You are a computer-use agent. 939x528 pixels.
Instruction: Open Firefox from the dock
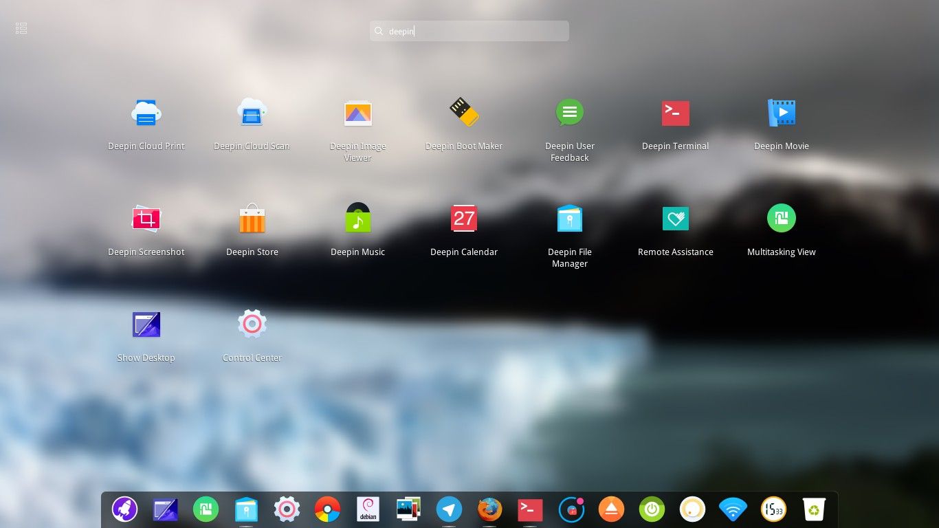pos(490,509)
